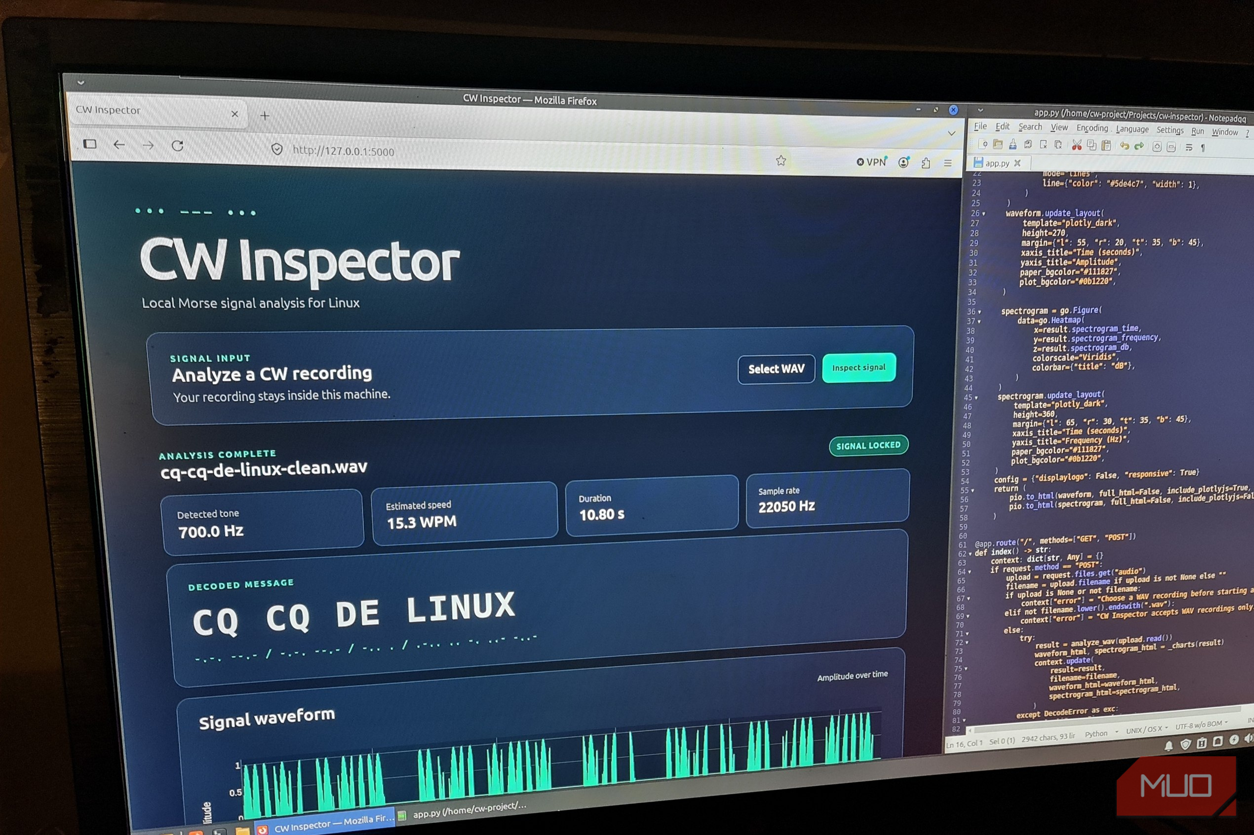Toggle the Firefox VPN indicator

tap(871, 162)
